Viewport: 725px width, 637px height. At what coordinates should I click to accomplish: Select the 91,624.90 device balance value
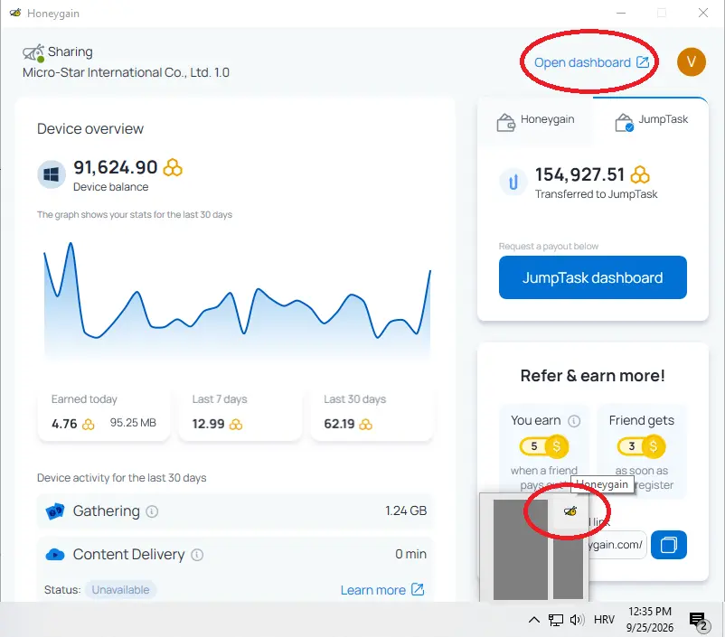click(x=115, y=167)
